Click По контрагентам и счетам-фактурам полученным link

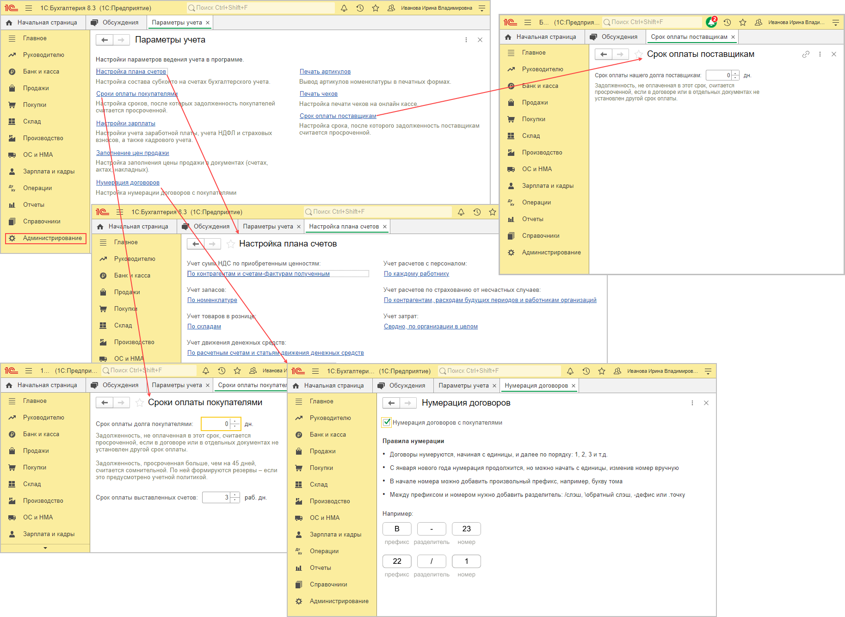(x=259, y=274)
